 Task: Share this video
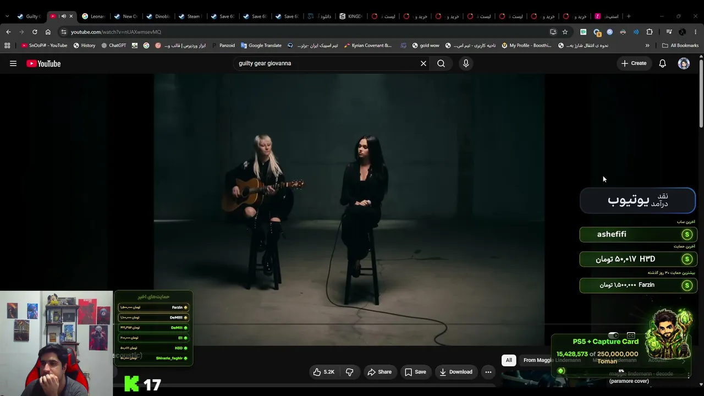pos(380,372)
